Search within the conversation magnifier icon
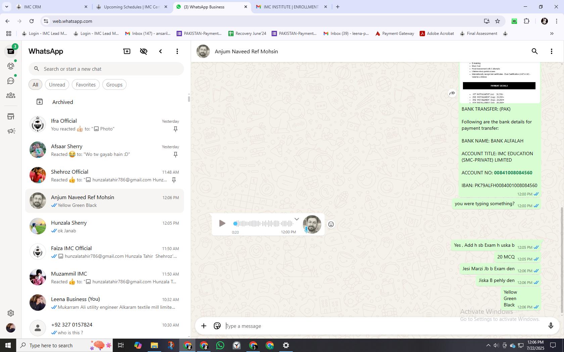 tap(535, 51)
